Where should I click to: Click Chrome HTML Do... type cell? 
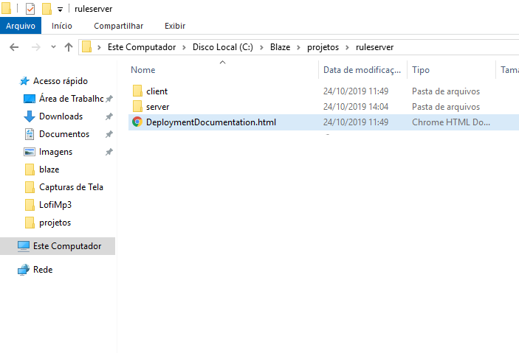tap(451, 122)
